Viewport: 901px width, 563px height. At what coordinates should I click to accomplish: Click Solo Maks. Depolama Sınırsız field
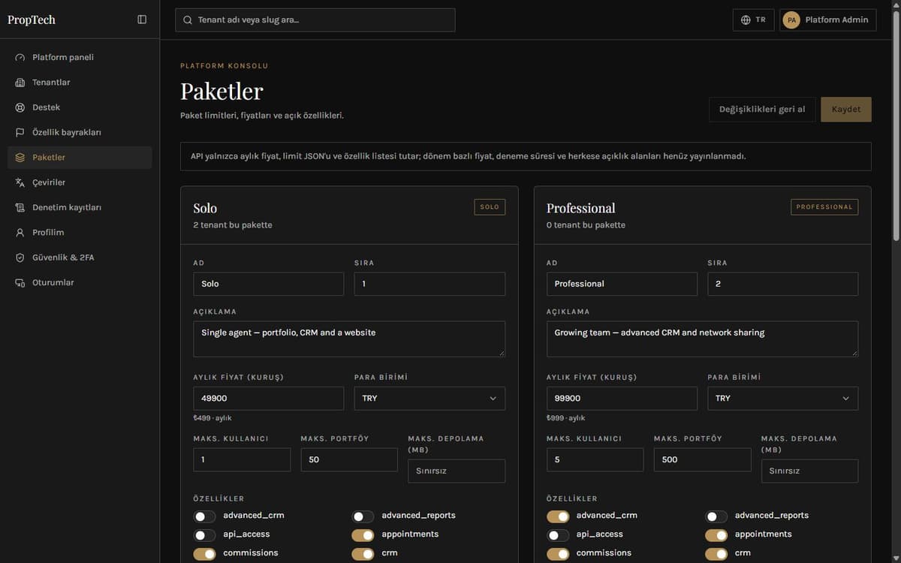click(x=457, y=471)
